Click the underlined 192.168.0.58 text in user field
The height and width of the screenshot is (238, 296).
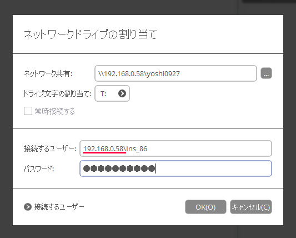[103, 149]
